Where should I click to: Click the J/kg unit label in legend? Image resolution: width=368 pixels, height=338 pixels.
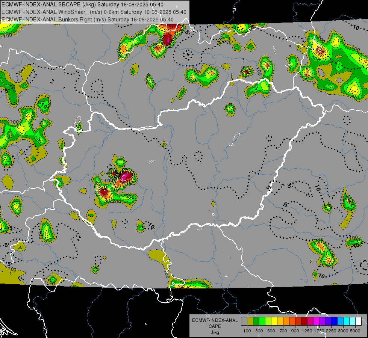point(215,332)
